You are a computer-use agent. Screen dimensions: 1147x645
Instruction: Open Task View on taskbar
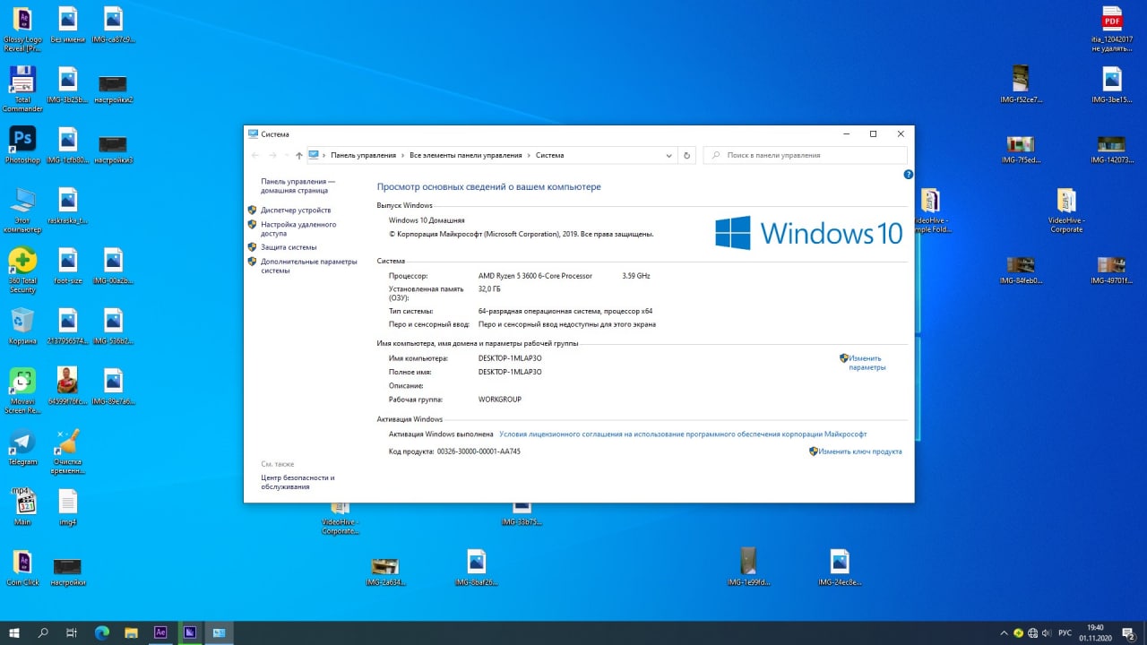pos(72,632)
